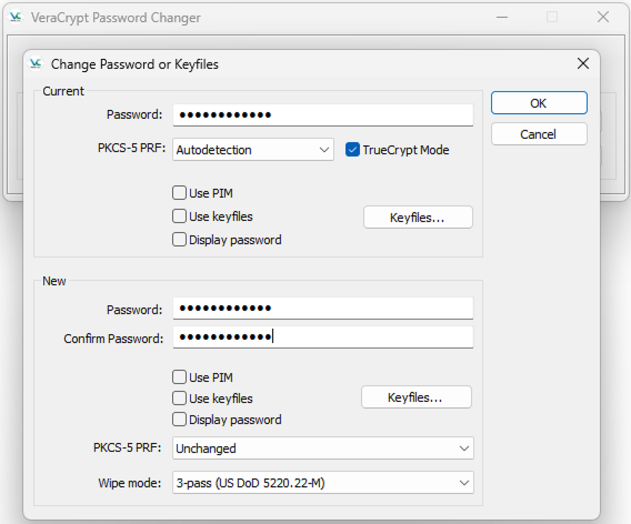
Task: Open the Autodetection PKCS-5 PRF dropdown
Action: click(x=253, y=150)
